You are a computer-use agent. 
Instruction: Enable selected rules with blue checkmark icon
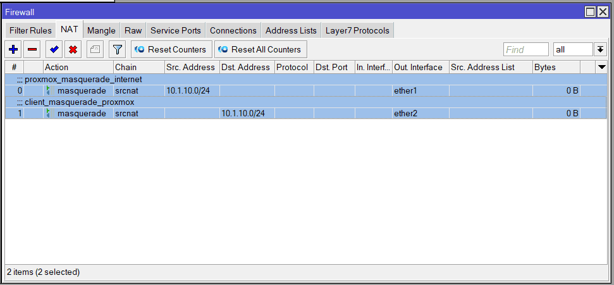tap(54, 49)
